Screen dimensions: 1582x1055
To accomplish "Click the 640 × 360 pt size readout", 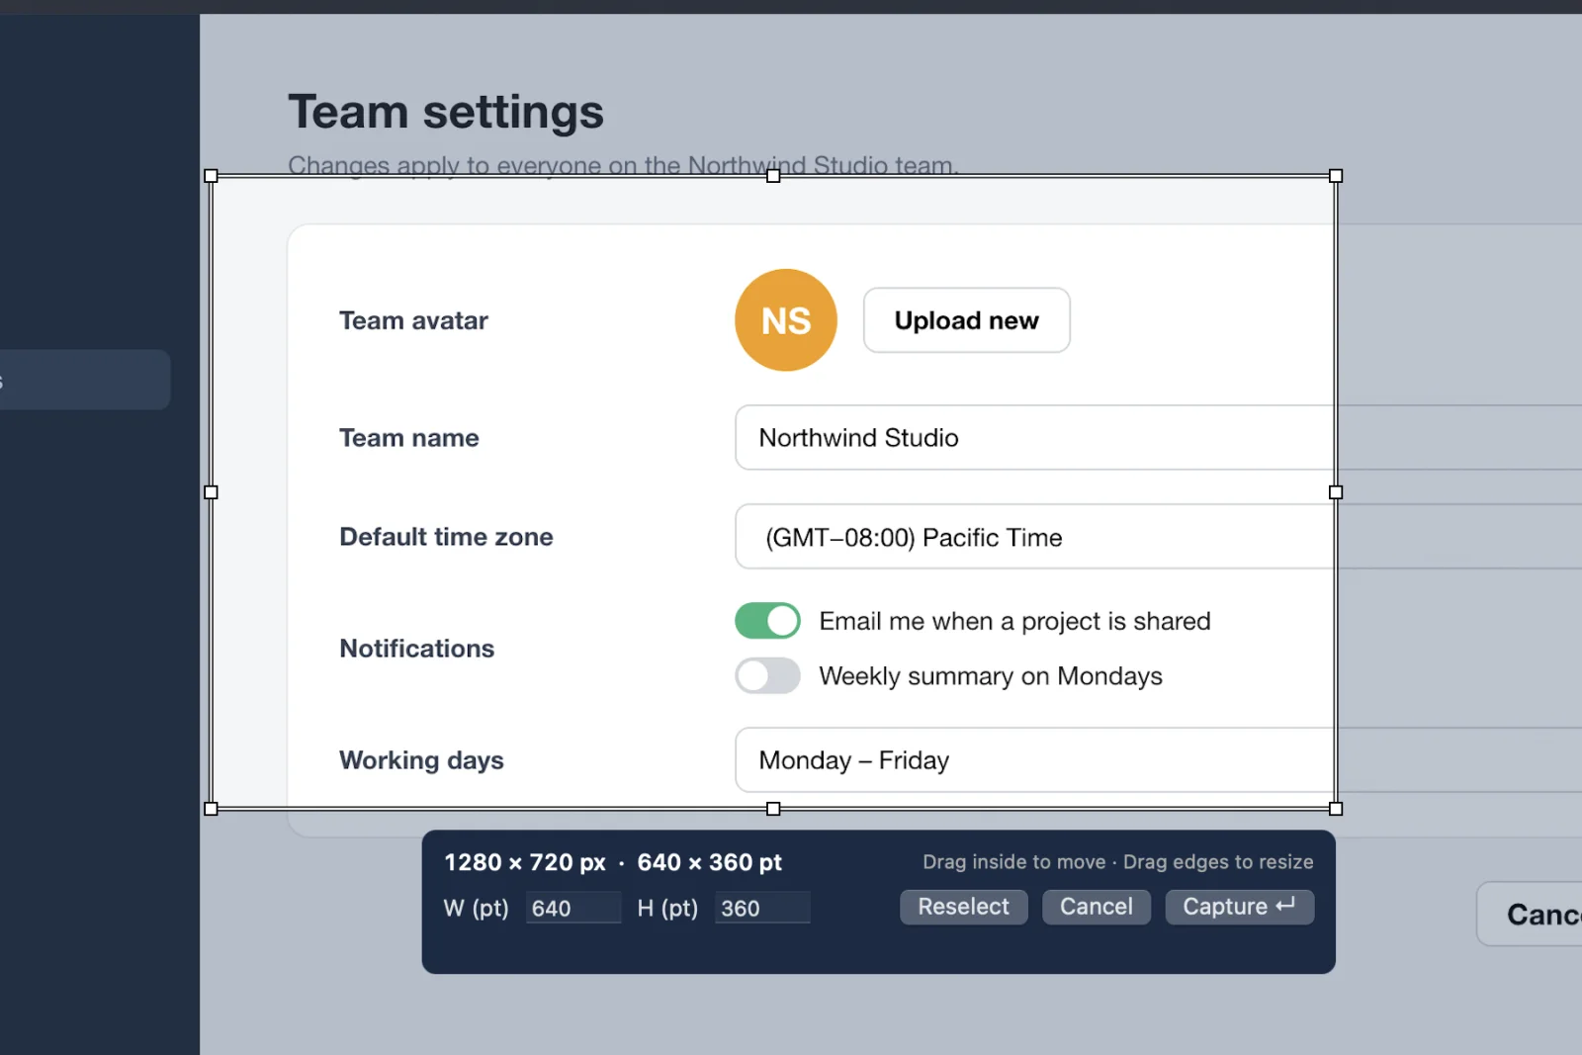I will 709,862.
